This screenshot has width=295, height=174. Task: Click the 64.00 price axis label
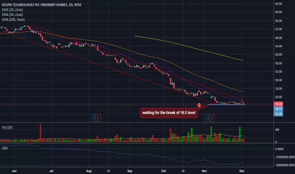pos(279,4)
